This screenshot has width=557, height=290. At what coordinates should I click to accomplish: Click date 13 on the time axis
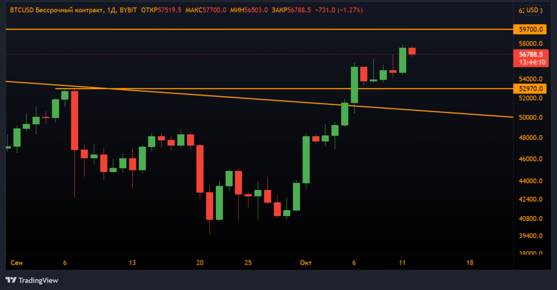[x=132, y=263]
